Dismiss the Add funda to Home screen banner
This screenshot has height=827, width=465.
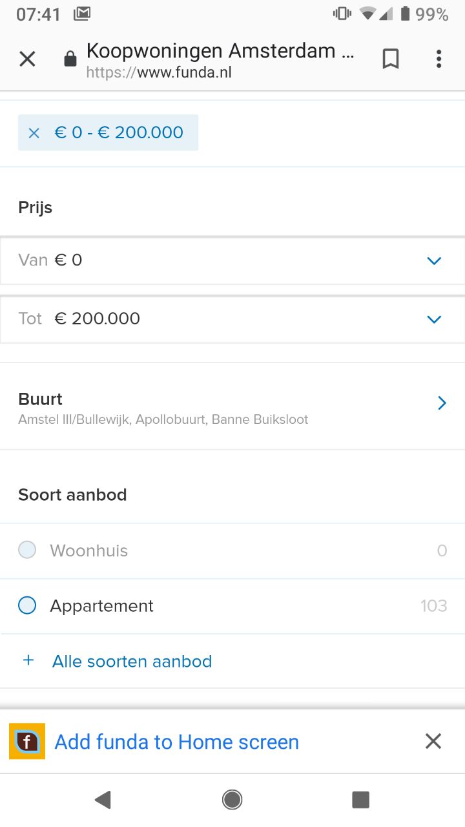[x=433, y=741]
